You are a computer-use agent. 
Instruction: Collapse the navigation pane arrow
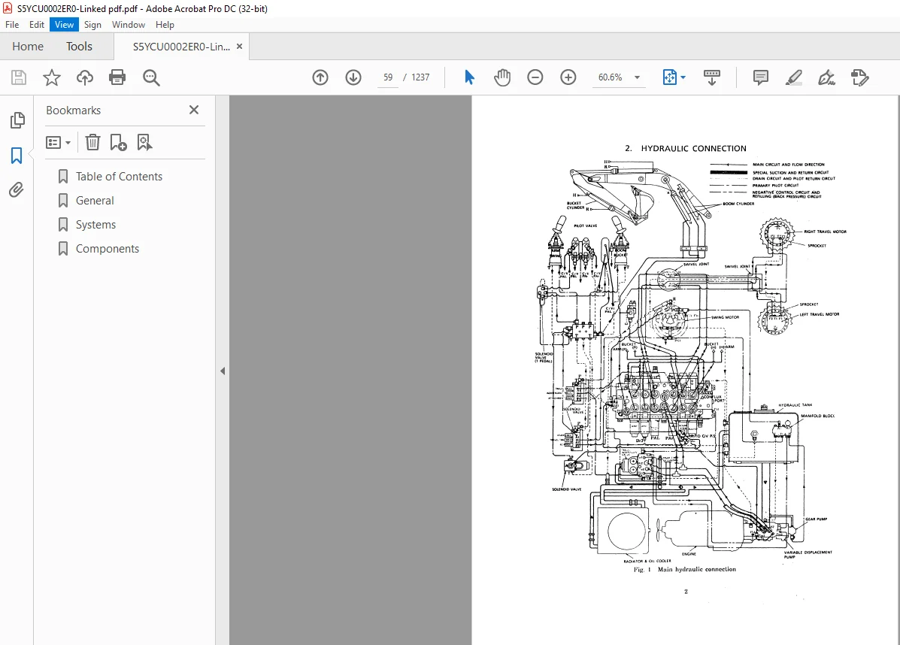tap(223, 371)
